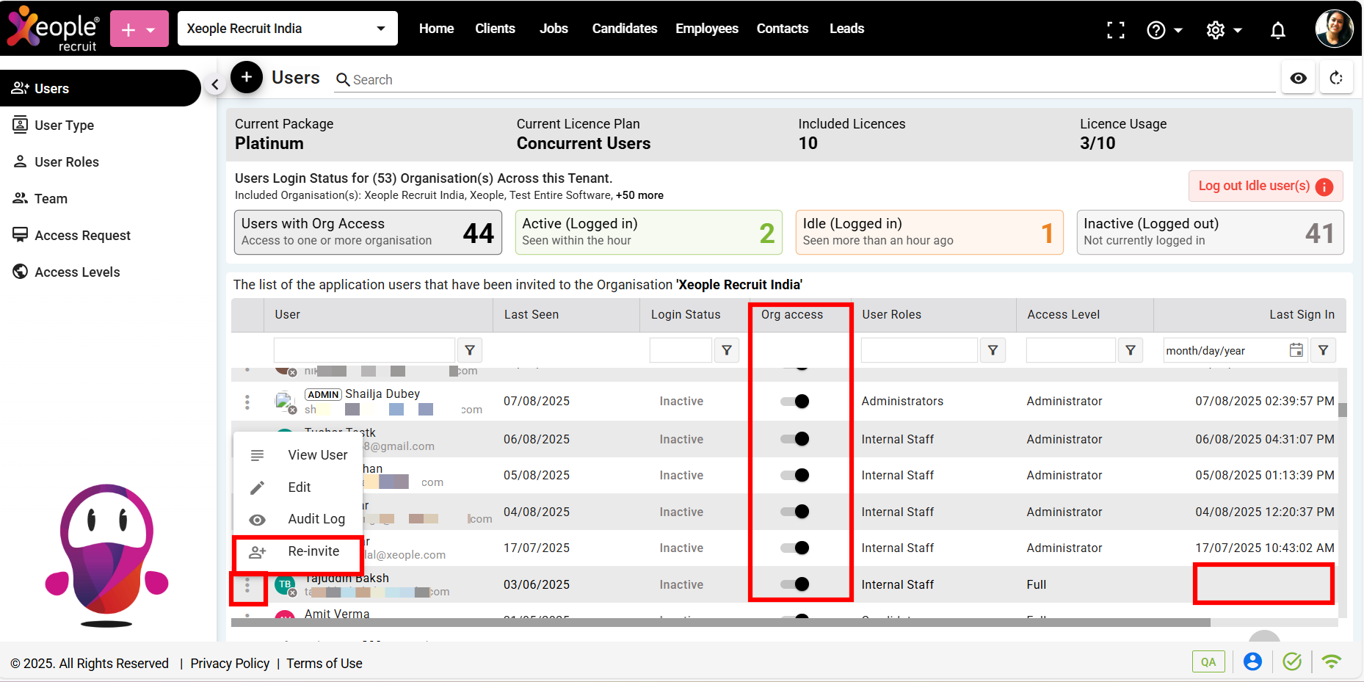Screen dimensions: 1364x682
Task: Open the Login Status filter icon
Action: pos(727,350)
